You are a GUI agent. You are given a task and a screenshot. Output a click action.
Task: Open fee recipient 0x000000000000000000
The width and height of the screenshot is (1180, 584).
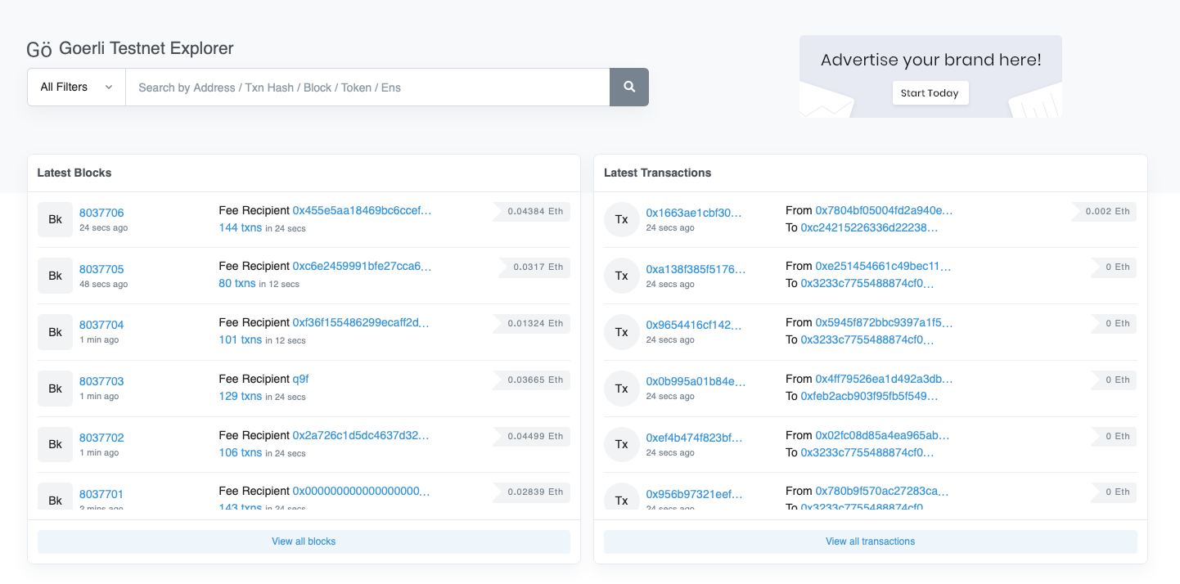click(x=362, y=491)
